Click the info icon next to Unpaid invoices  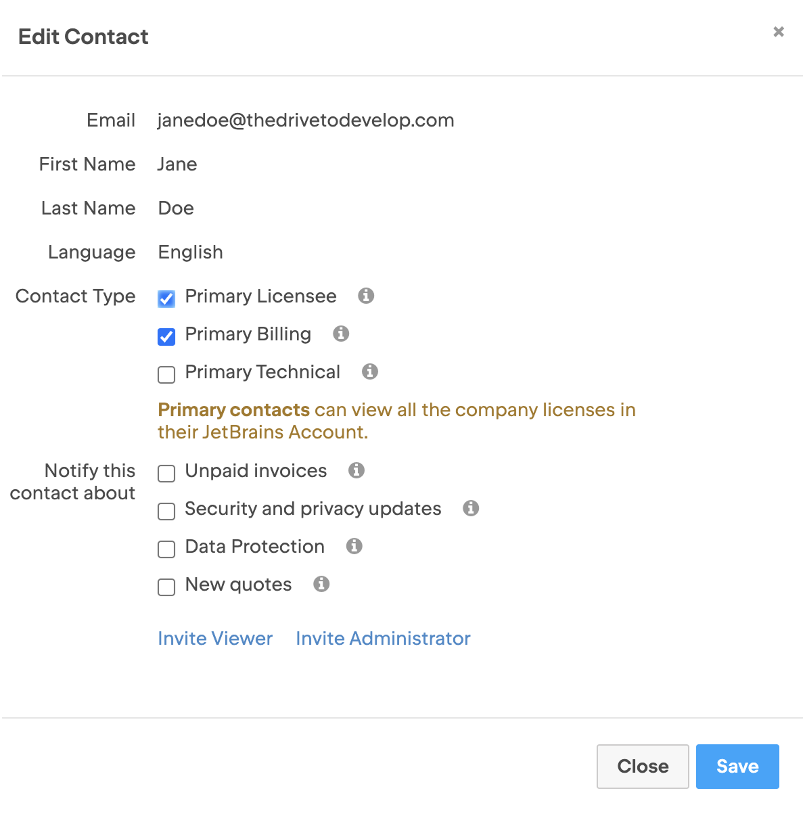356,471
